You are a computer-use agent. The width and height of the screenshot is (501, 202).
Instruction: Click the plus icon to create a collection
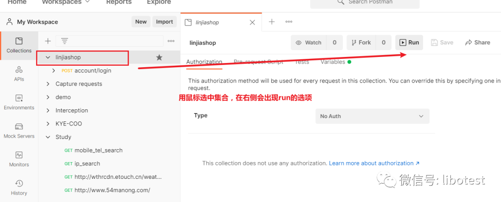(x=48, y=41)
